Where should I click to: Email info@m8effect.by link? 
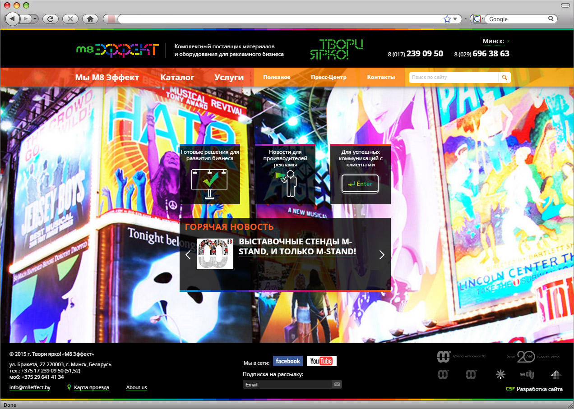(30, 387)
